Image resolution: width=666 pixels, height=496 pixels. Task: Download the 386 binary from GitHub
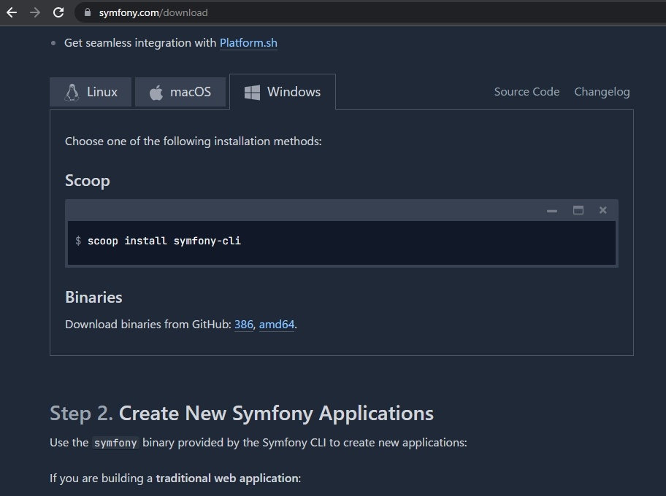pos(244,325)
